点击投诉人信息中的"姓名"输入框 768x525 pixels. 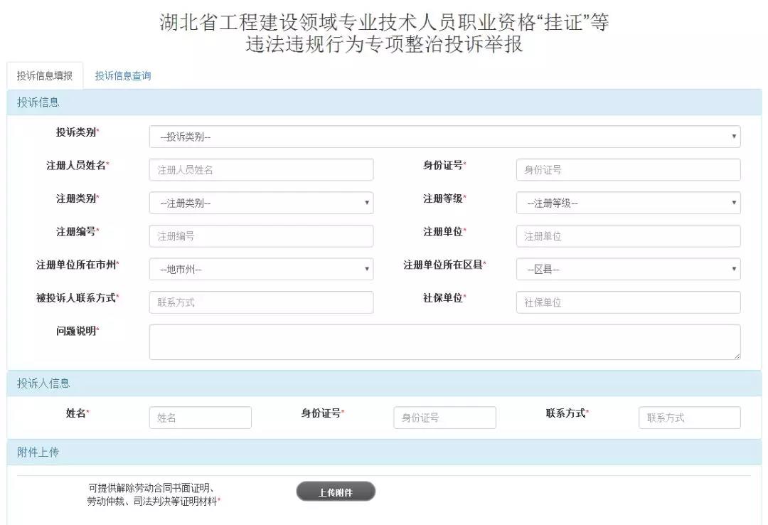coord(200,418)
